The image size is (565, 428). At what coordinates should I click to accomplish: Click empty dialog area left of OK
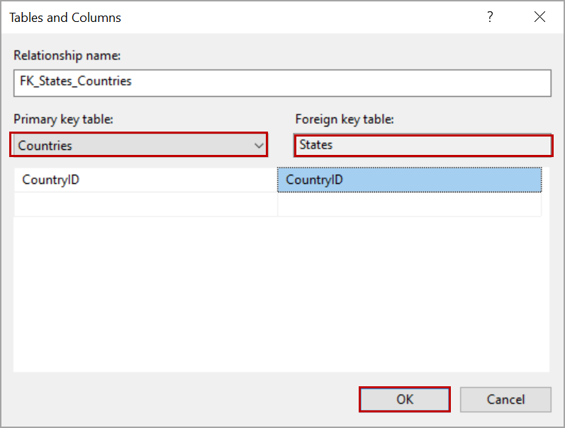(x=184, y=399)
